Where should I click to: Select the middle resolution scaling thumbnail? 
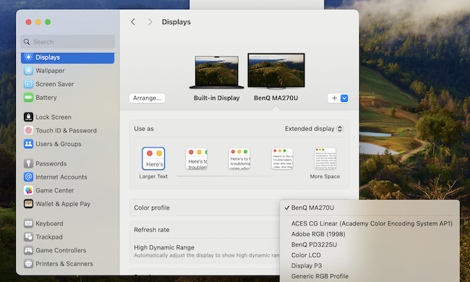pyautogui.click(x=239, y=159)
